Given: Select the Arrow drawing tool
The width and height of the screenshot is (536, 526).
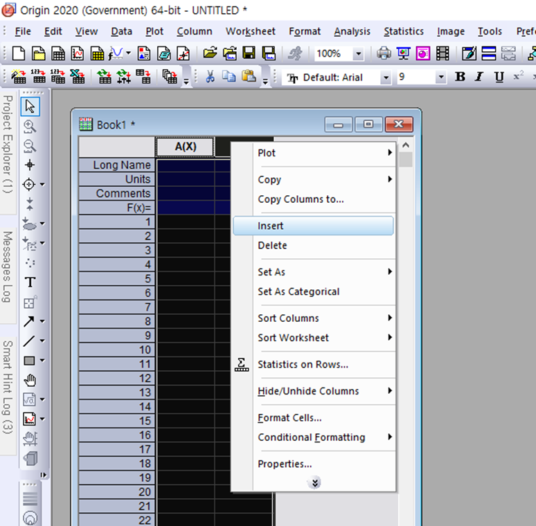Looking at the screenshot, I should 29,321.
